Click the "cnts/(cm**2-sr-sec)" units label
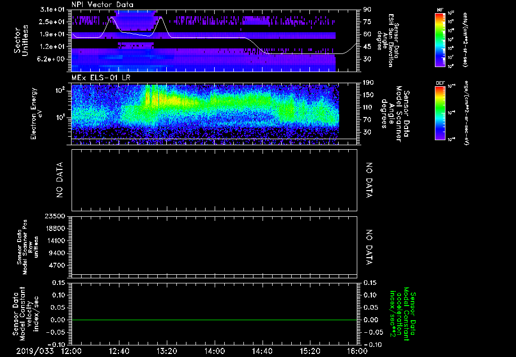The image size is (516, 357). click(465, 40)
